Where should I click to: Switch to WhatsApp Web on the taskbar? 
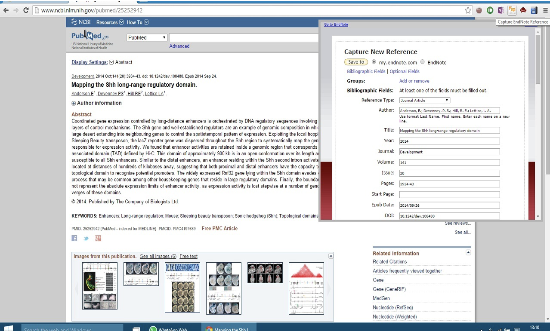click(x=169, y=328)
